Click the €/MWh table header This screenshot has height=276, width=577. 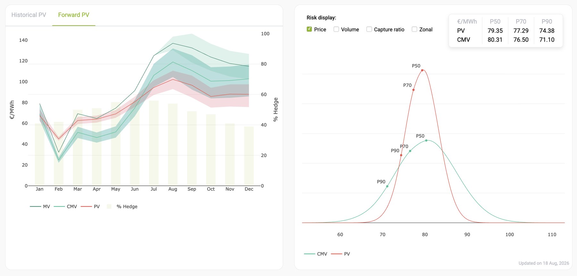[467, 21]
